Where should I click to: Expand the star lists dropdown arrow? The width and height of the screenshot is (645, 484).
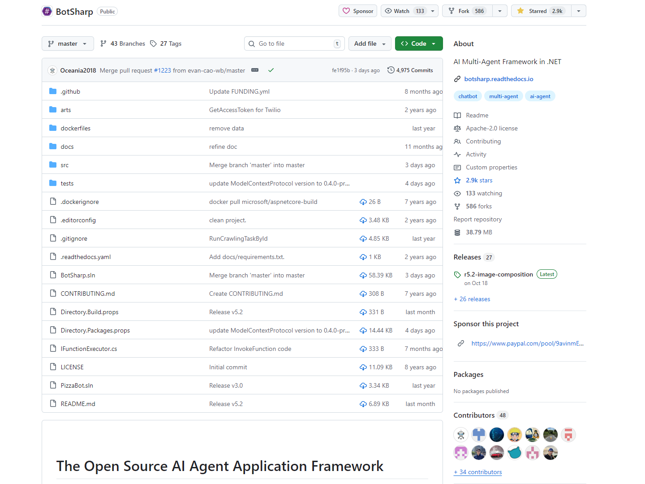(x=579, y=11)
